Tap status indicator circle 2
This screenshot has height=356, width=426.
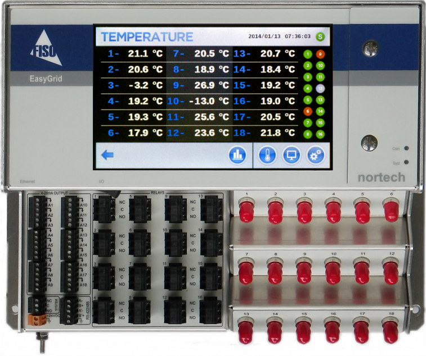click(308, 66)
